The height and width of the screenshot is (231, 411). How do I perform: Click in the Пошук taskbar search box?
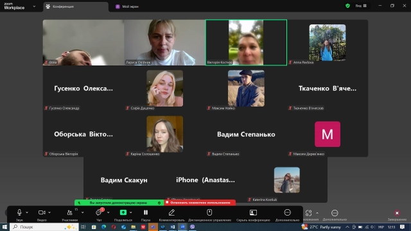pos(44,227)
